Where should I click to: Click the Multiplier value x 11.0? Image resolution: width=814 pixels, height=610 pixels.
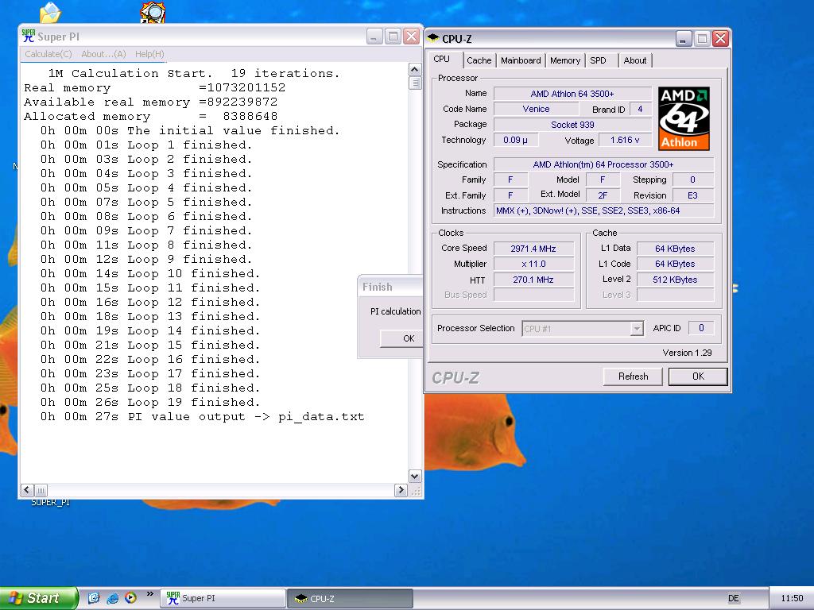[x=533, y=264]
